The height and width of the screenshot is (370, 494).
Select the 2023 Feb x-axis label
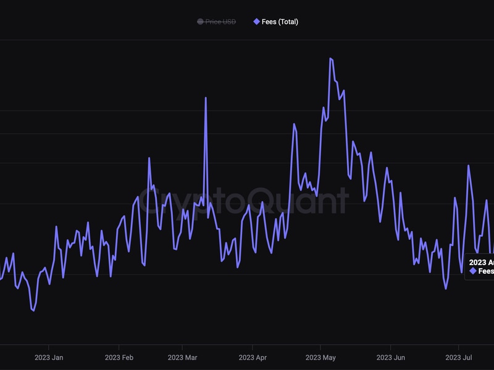click(119, 358)
